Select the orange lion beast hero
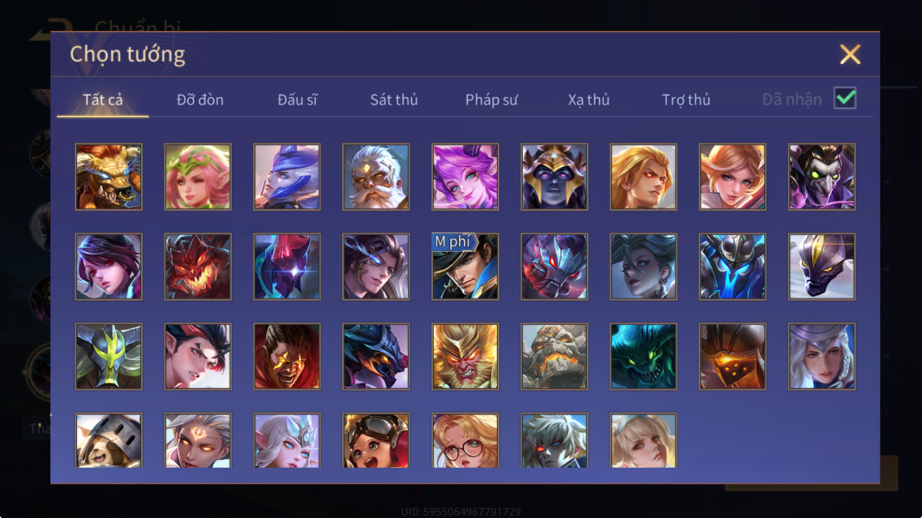Screen dimensions: 922x518 (109, 176)
